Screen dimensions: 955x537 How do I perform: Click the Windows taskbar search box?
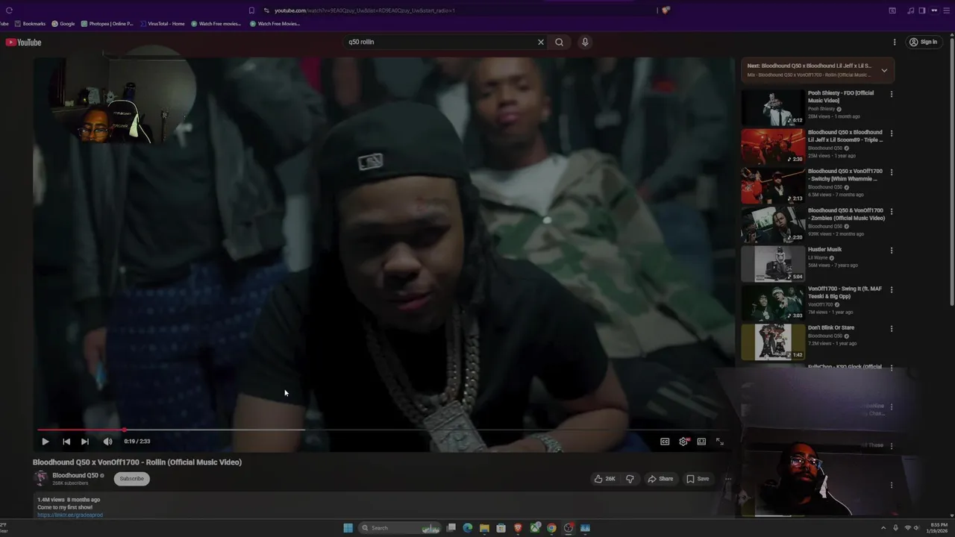(x=401, y=528)
